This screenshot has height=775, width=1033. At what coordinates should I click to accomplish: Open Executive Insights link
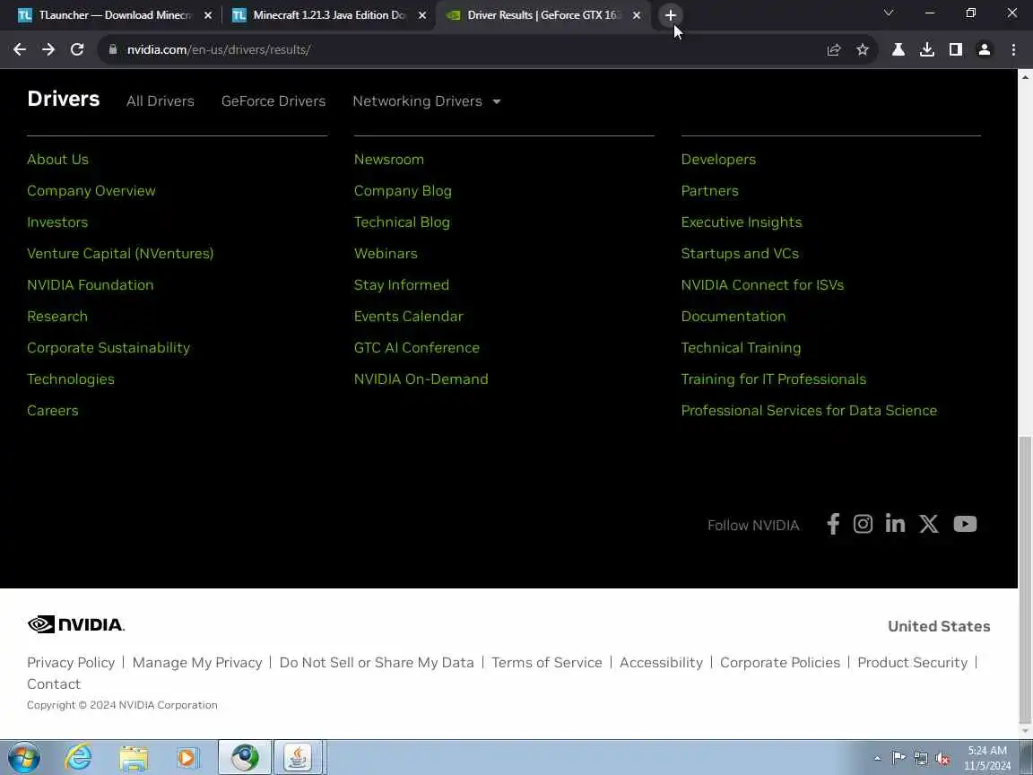(742, 222)
